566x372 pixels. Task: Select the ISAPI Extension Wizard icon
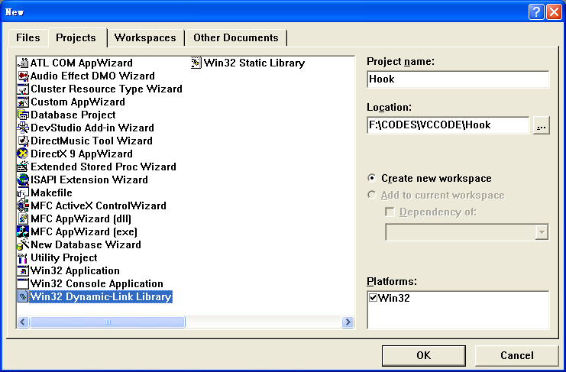click(x=23, y=180)
